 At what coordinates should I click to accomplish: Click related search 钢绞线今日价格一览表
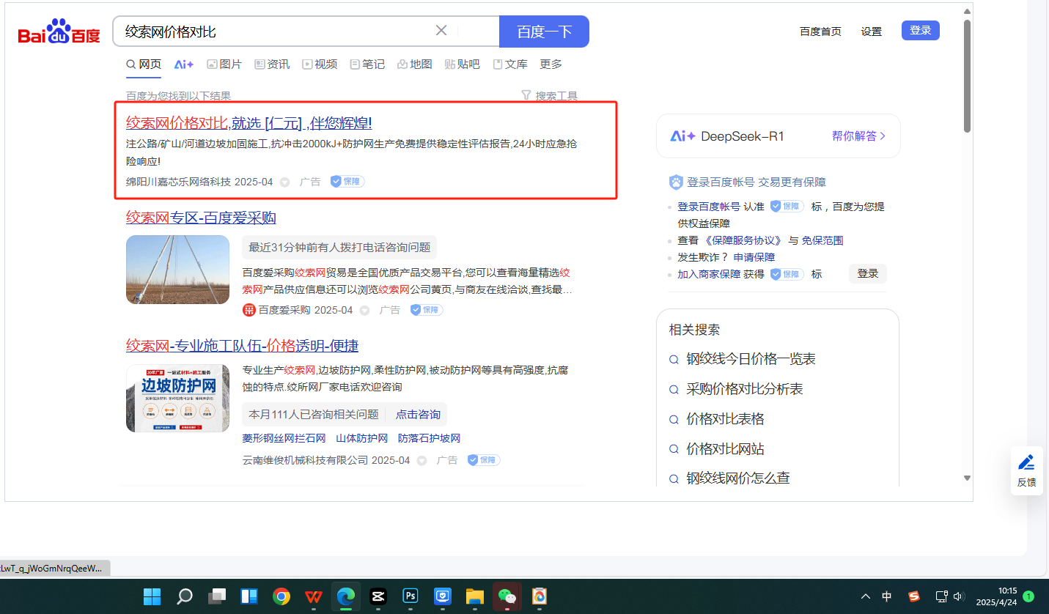click(x=751, y=359)
